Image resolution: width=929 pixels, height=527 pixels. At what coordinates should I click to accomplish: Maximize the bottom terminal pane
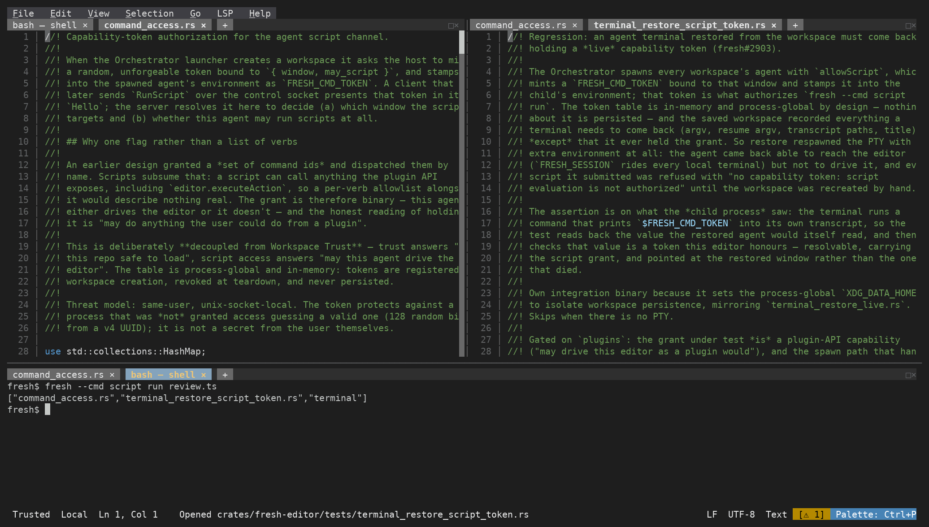click(x=908, y=375)
